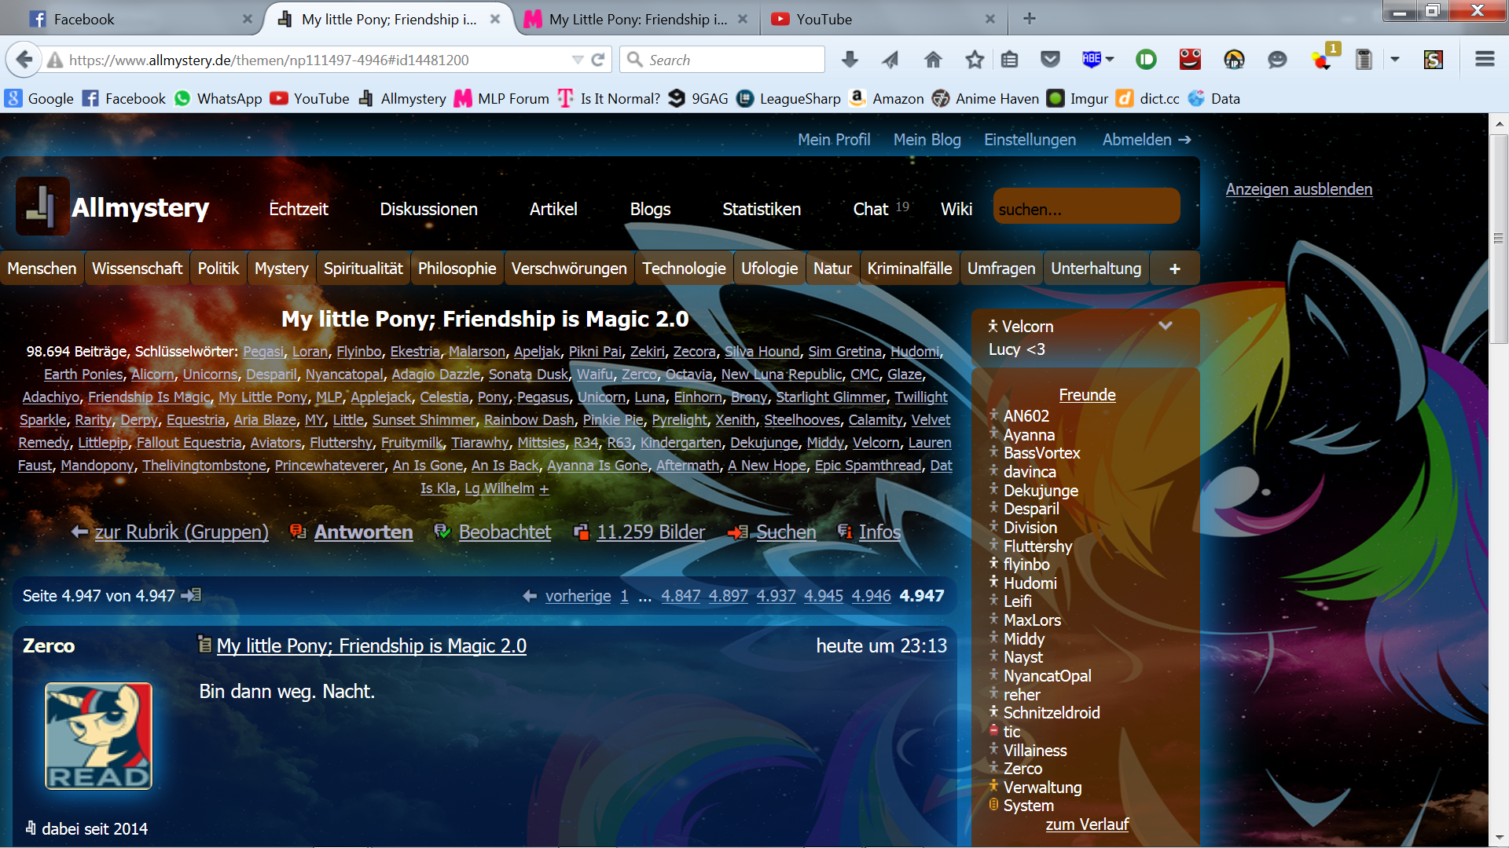Click the battery-like extension icon
The width and height of the screenshot is (1509, 848).
tap(1364, 60)
